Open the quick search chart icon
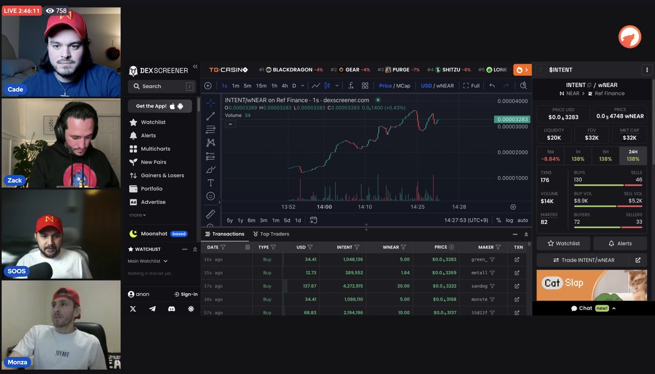 click(x=523, y=86)
